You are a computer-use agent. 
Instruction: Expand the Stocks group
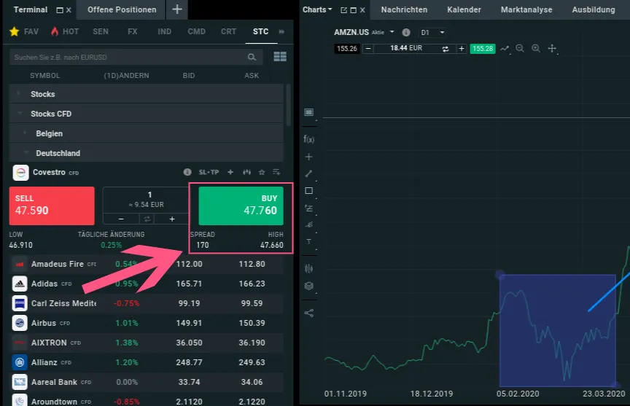[147, 94]
